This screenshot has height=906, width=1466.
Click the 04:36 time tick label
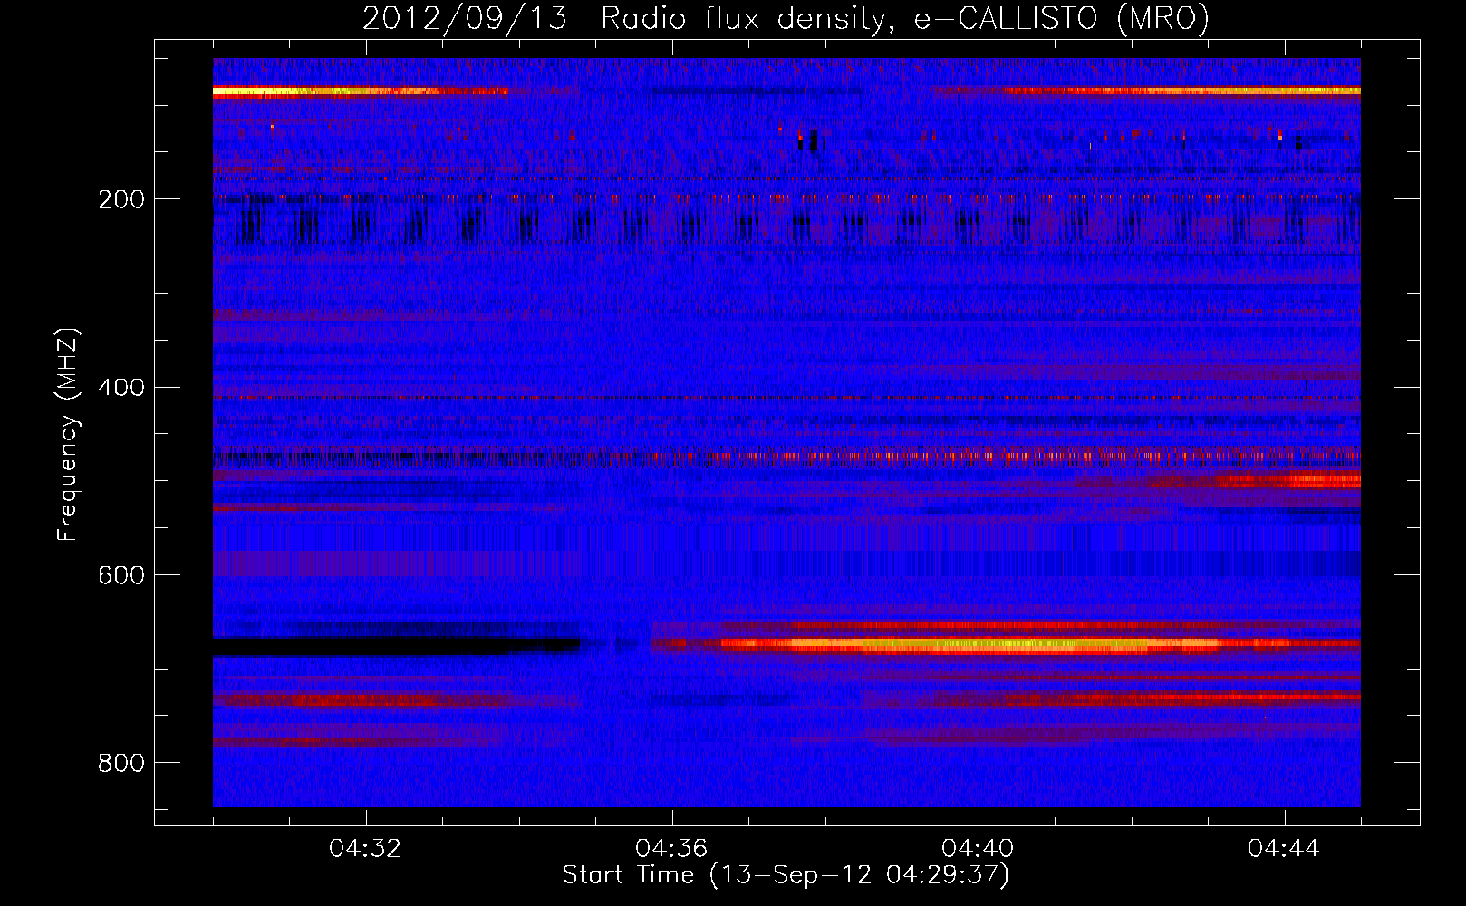coord(671,849)
